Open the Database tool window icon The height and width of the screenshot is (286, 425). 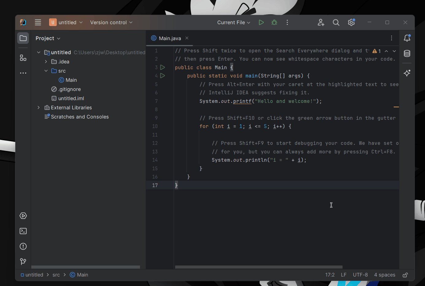(x=407, y=54)
